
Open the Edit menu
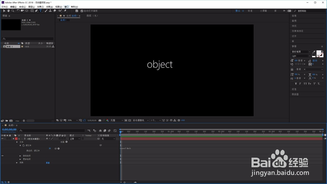tap(13, 7)
